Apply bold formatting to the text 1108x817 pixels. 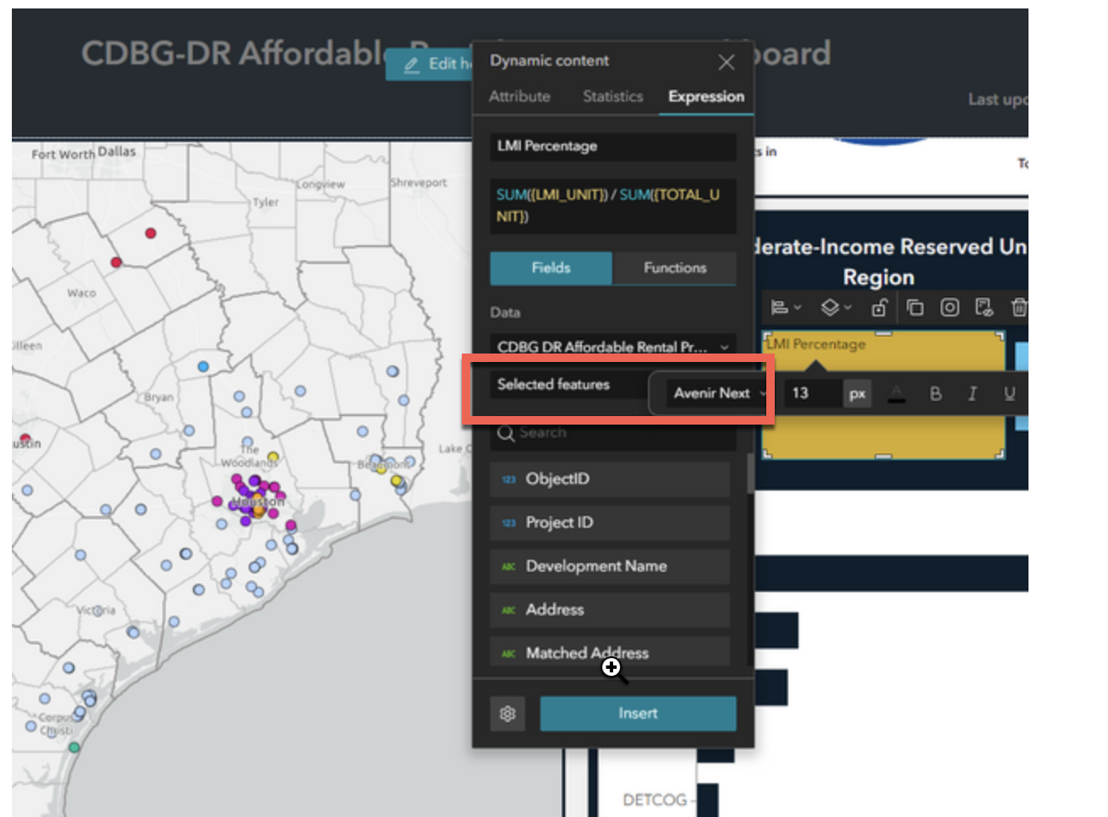(x=936, y=393)
